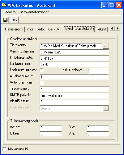
Task: Click the save floppy disk icon
Action: click(5, 20)
